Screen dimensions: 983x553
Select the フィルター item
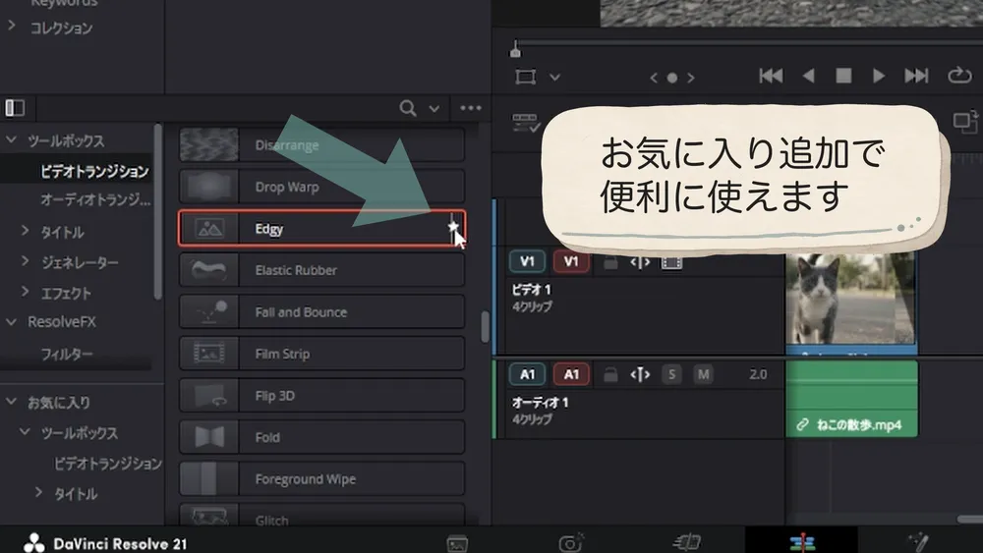pyautogui.click(x=67, y=354)
